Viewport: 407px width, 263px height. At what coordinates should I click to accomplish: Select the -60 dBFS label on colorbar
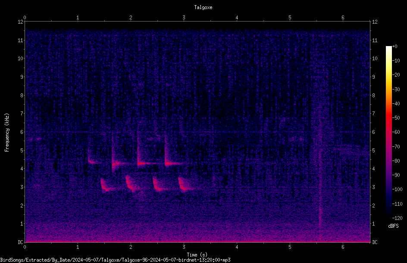pyautogui.click(x=396, y=132)
